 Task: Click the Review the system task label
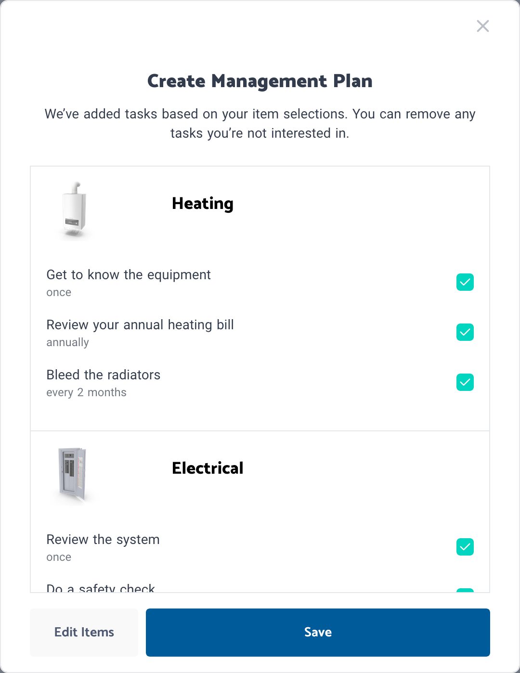103,540
